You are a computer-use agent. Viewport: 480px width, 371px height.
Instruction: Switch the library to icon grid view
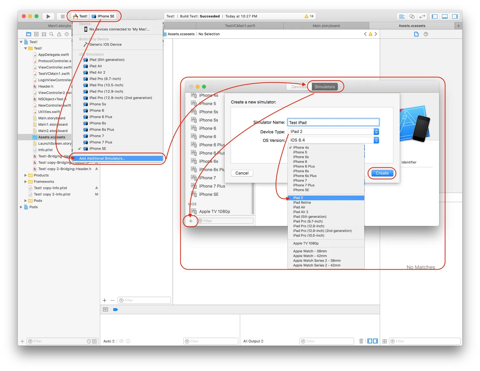pyautogui.click(x=385, y=341)
